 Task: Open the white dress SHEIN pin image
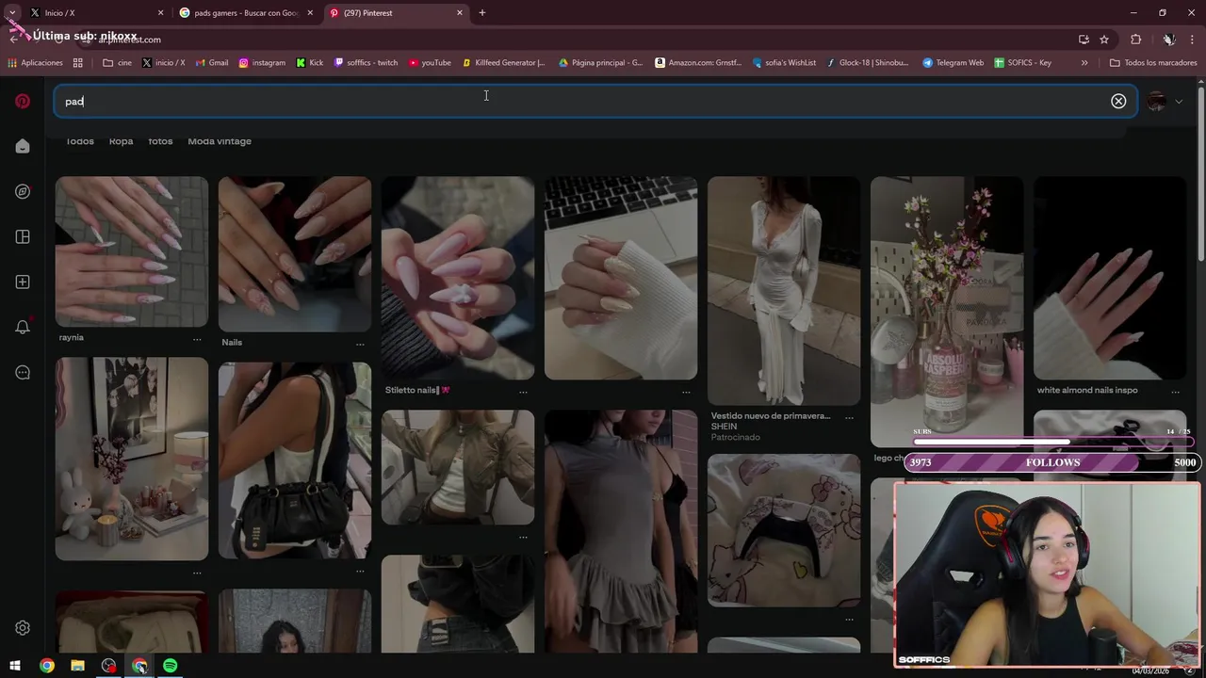click(x=784, y=291)
